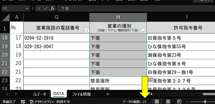Viewport: 215px width, 104px height.
Task: Open the Paste Options smart tag icon
Action: [151, 79]
